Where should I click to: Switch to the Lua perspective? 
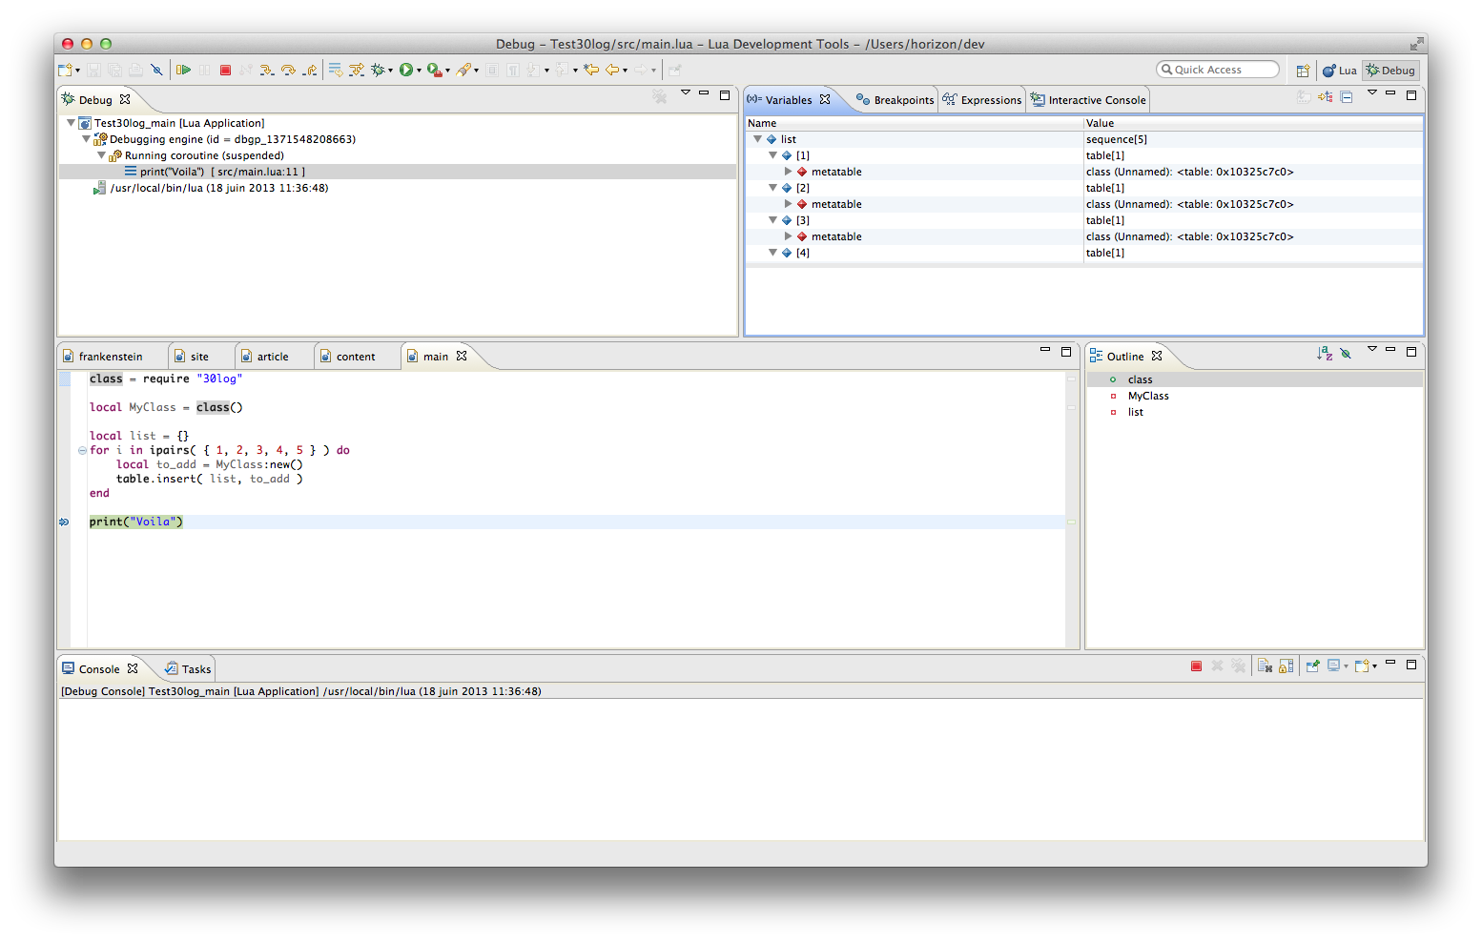pyautogui.click(x=1339, y=71)
